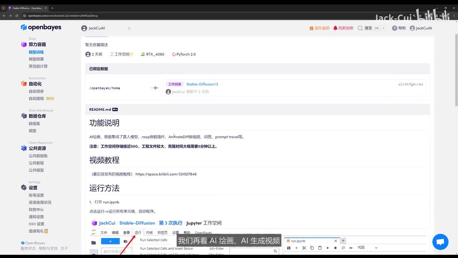Open the Stable-Diffusion/3 link
Screen dimensions: 458x258
[x=202, y=84]
